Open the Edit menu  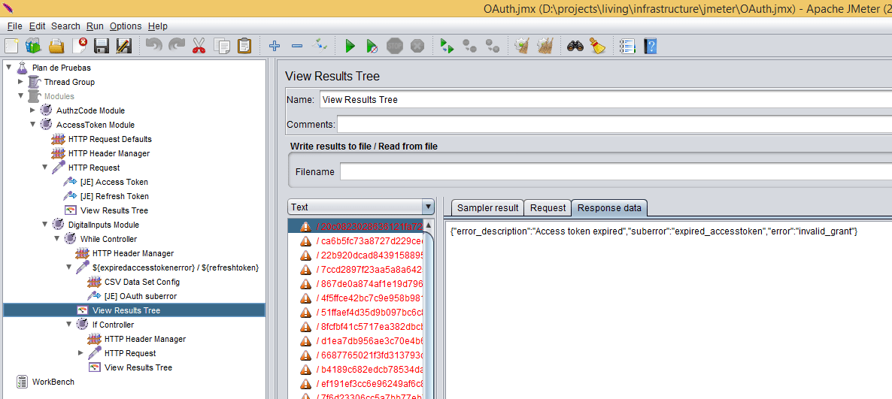pos(37,26)
